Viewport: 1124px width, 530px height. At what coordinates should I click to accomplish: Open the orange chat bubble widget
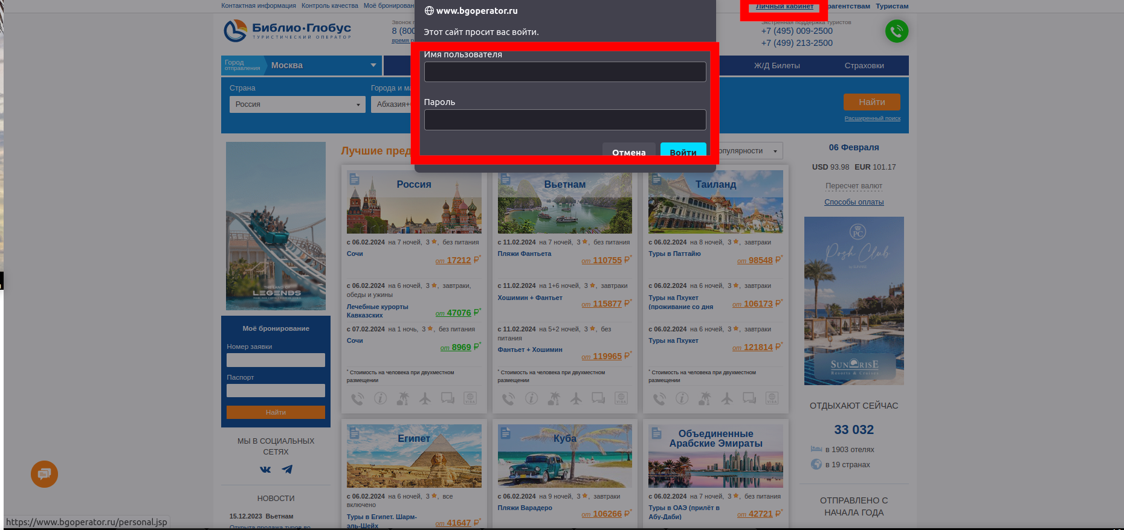pyautogui.click(x=44, y=474)
